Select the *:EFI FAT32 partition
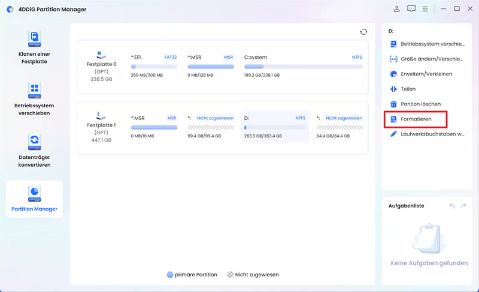 (154, 66)
